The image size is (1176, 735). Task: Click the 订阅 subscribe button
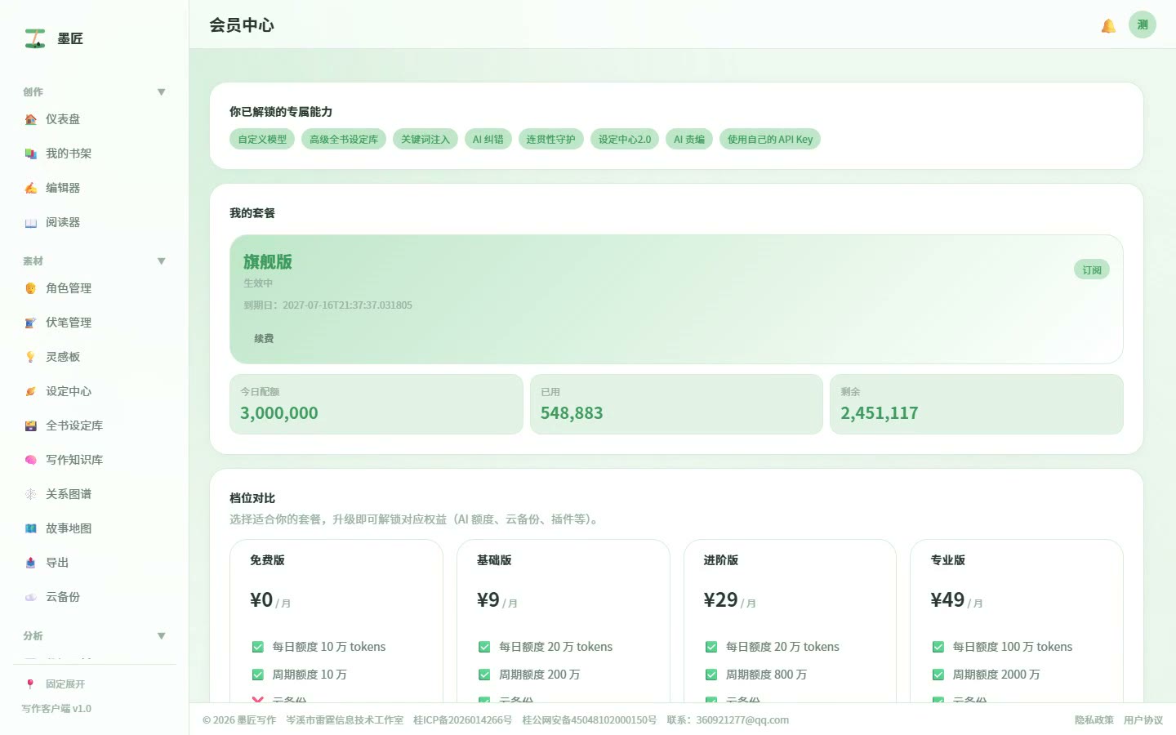(1092, 269)
